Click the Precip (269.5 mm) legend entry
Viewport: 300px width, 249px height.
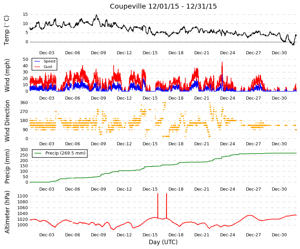point(60,154)
